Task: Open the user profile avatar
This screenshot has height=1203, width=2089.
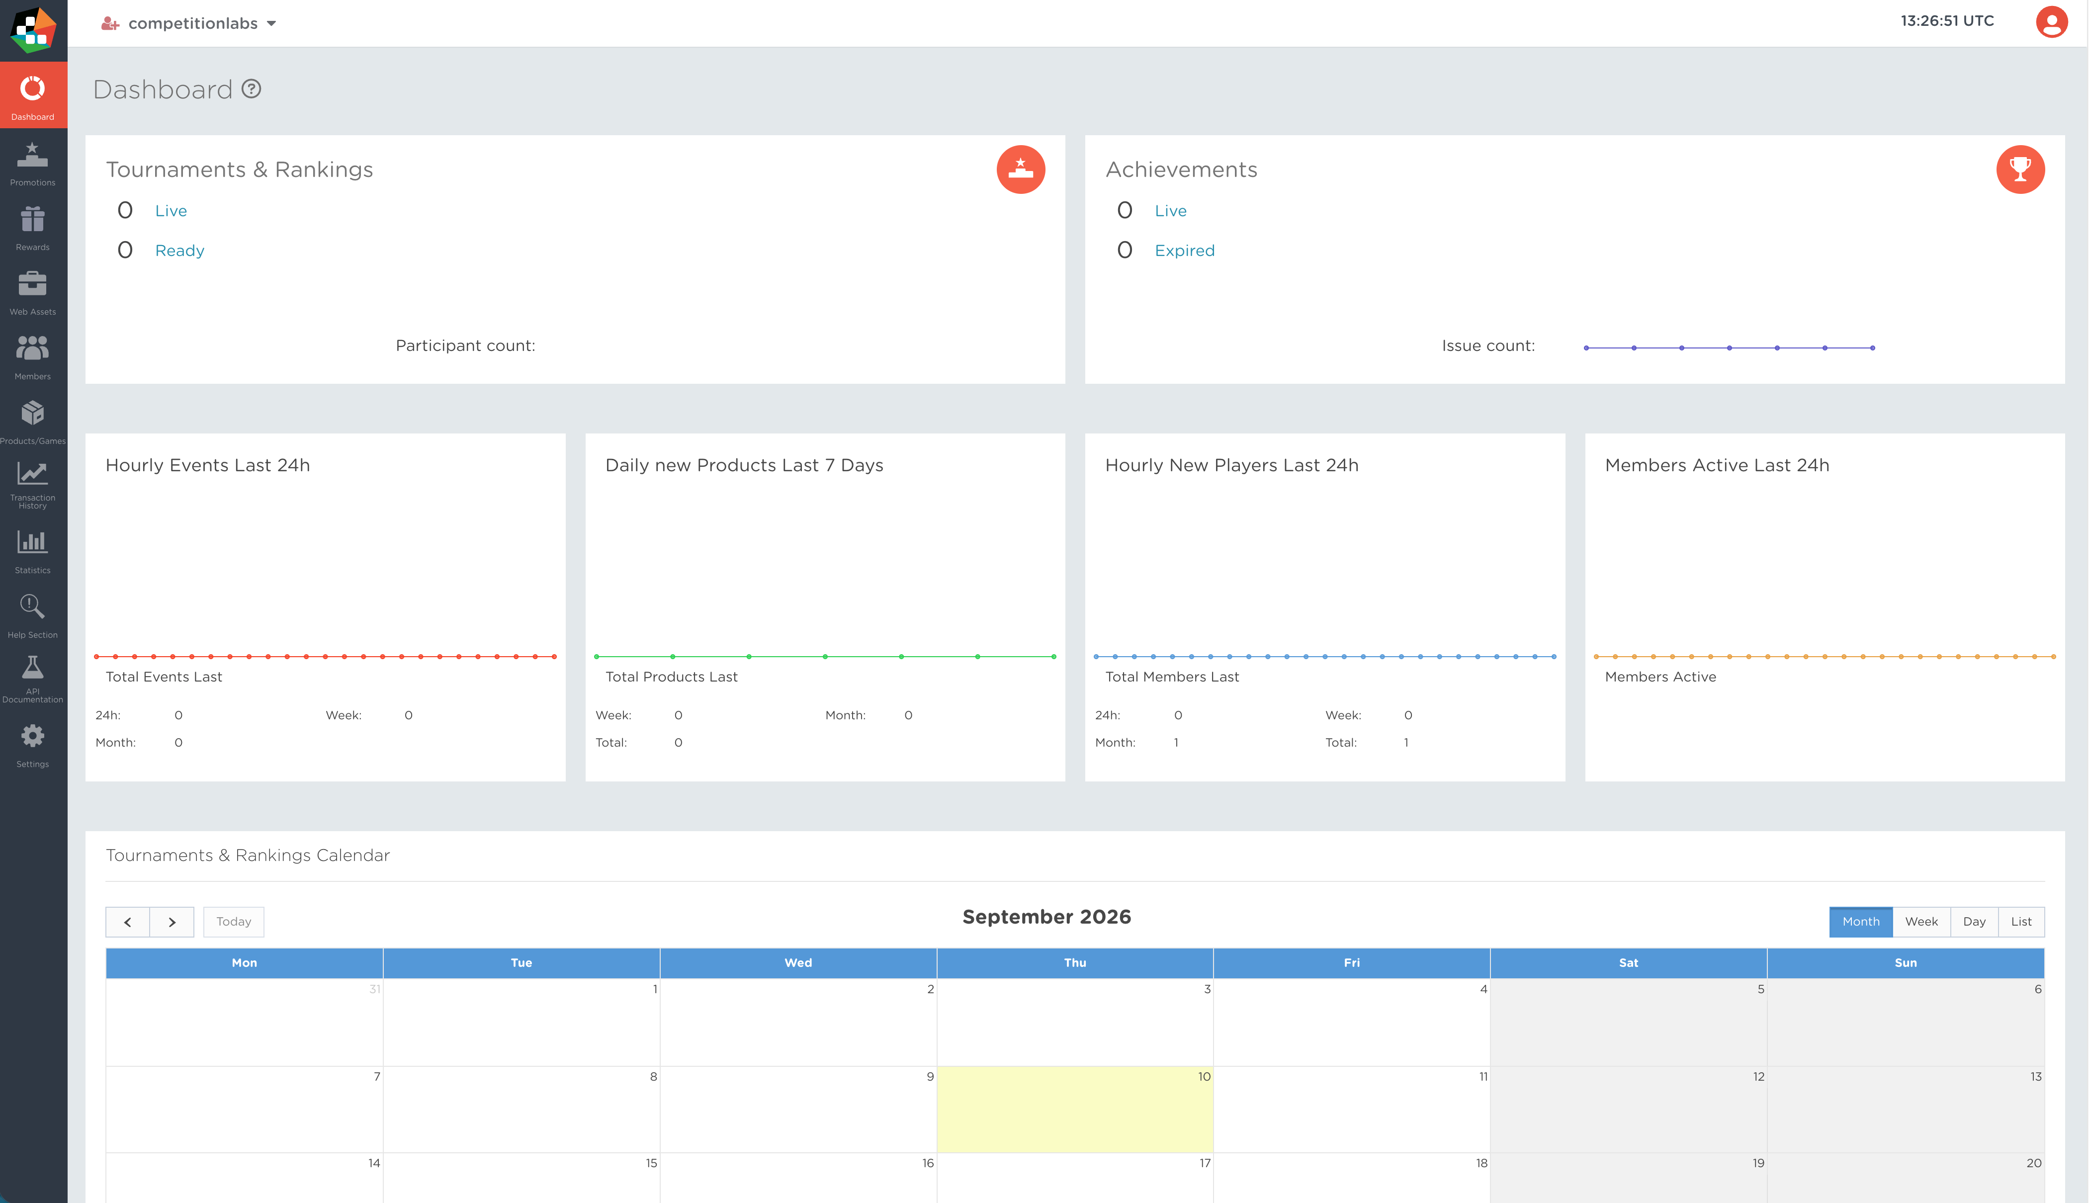Action: click(2051, 22)
